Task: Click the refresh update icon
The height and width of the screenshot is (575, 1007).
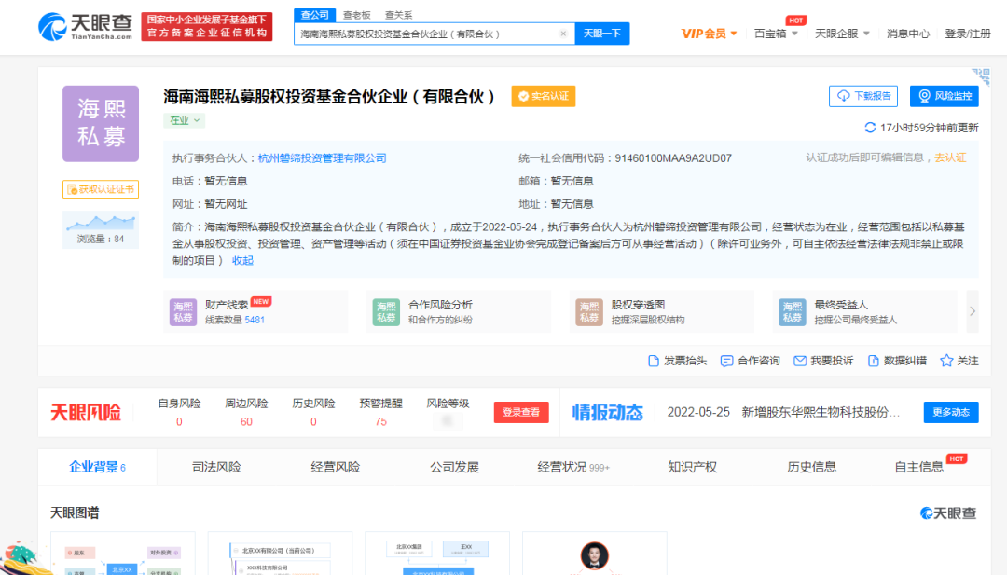Action: [x=870, y=128]
